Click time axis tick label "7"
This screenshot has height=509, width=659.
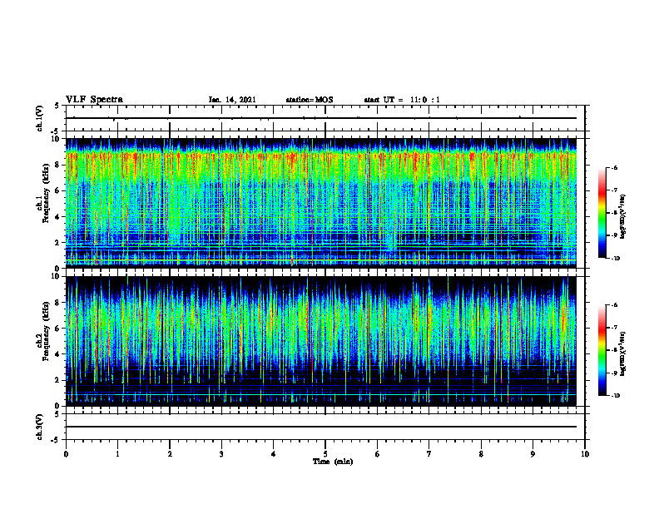(429, 454)
